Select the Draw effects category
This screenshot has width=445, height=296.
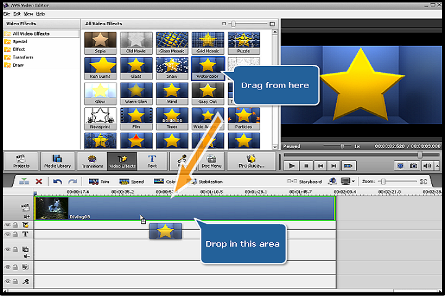pyautogui.click(x=19, y=65)
